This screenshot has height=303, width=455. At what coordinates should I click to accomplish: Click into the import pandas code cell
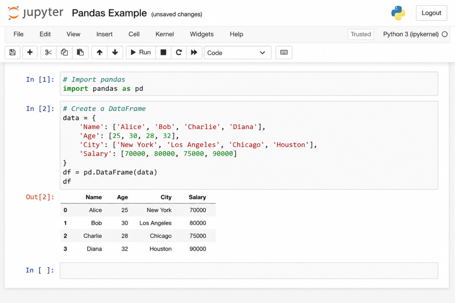click(249, 84)
